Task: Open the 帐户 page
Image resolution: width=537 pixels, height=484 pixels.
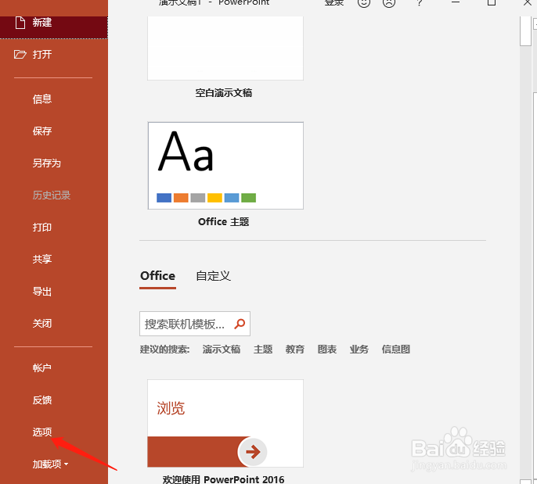Action: (x=42, y=367)
